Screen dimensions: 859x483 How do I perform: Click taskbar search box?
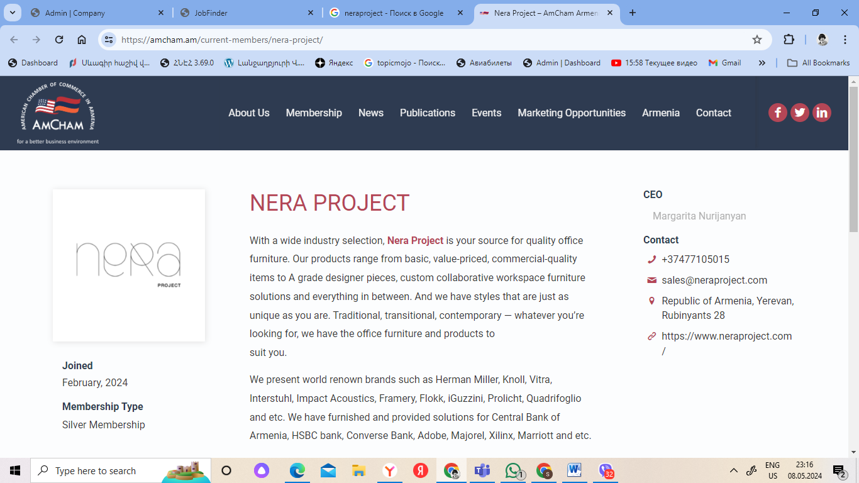[121, 470]
